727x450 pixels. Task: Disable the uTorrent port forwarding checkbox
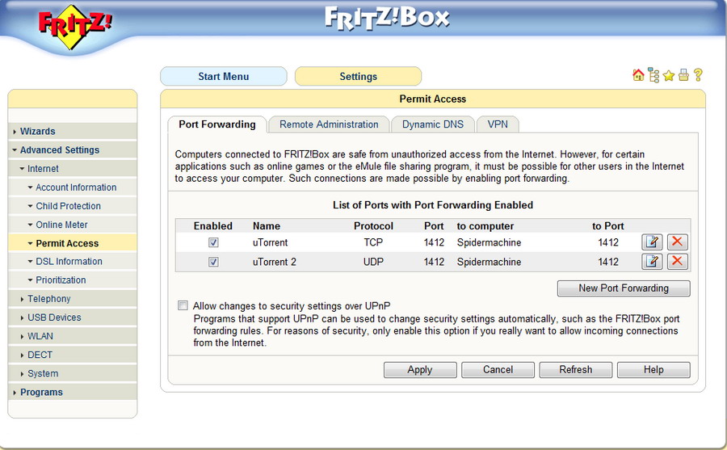(214, 242)
